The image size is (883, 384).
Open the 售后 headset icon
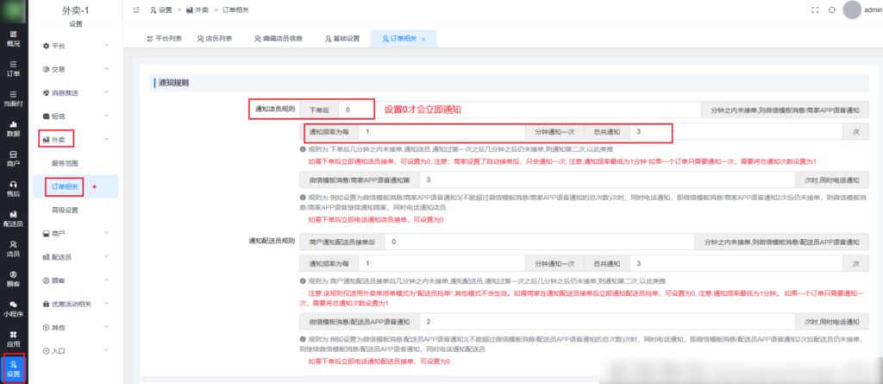tap(13, 188)
